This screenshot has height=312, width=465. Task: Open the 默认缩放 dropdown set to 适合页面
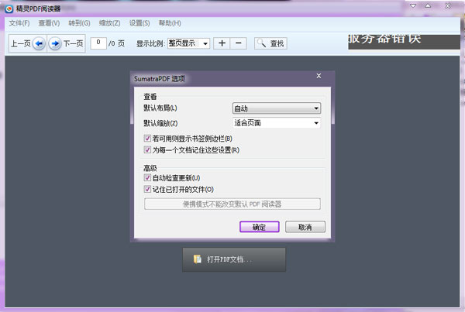[x=277, y=122]
